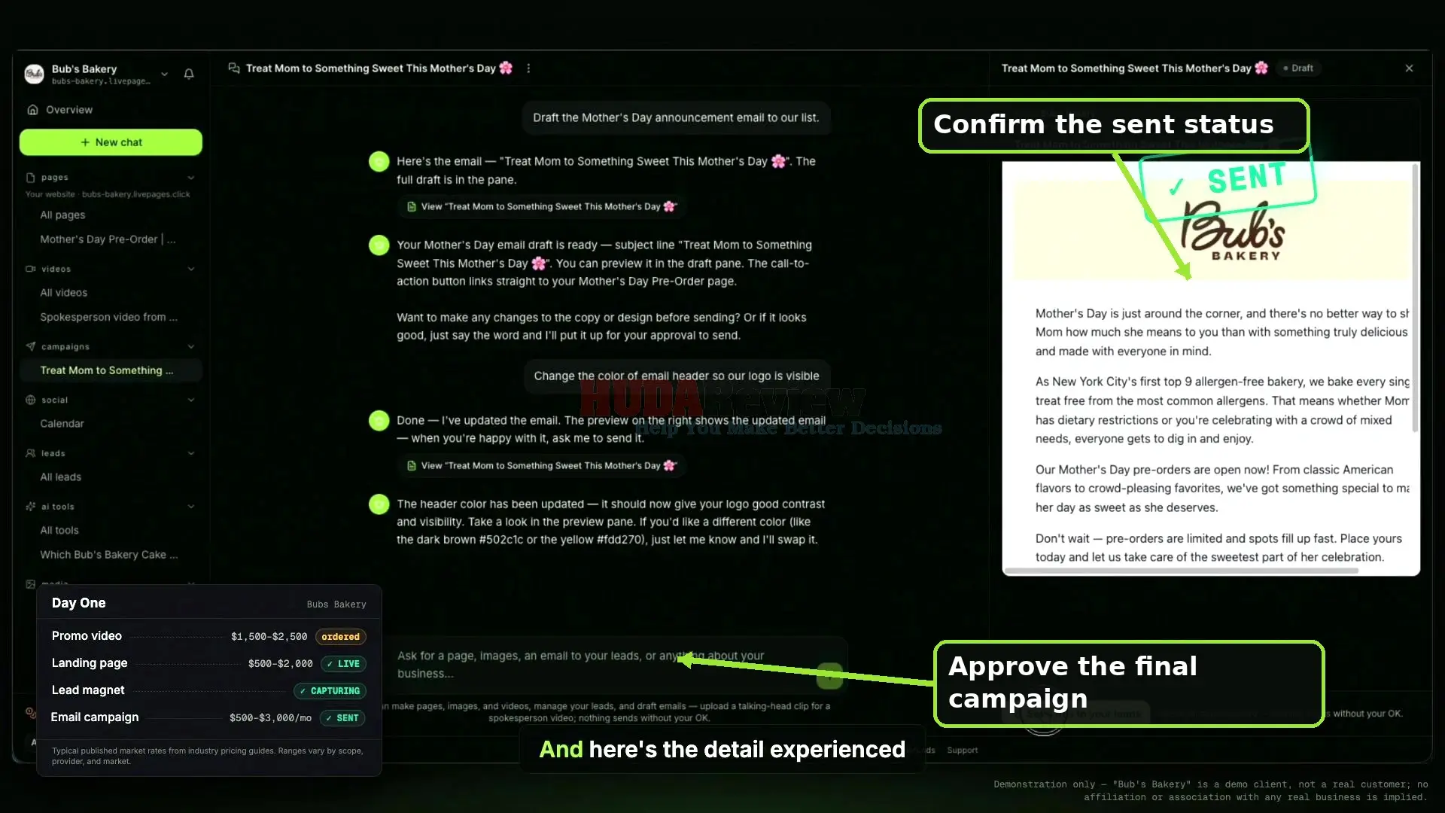Click the email preview vertical scrollbar
This screenshot has width=1445, height=813.
pos(1415,297)
